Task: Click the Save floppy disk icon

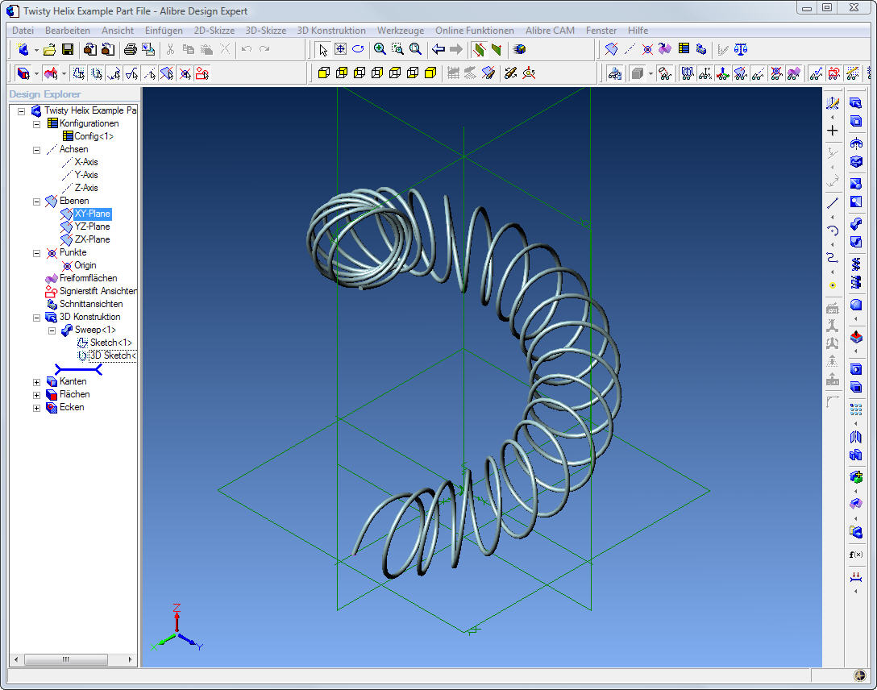Action: pyautogui.click(x=68, y=49)
